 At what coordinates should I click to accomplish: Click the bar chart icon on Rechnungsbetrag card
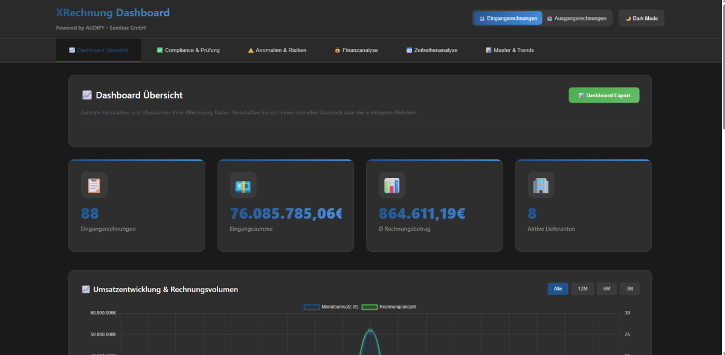tap(391, 185)
